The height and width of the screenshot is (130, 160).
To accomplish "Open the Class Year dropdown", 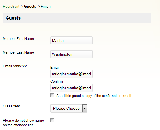I will coord(69,108).
